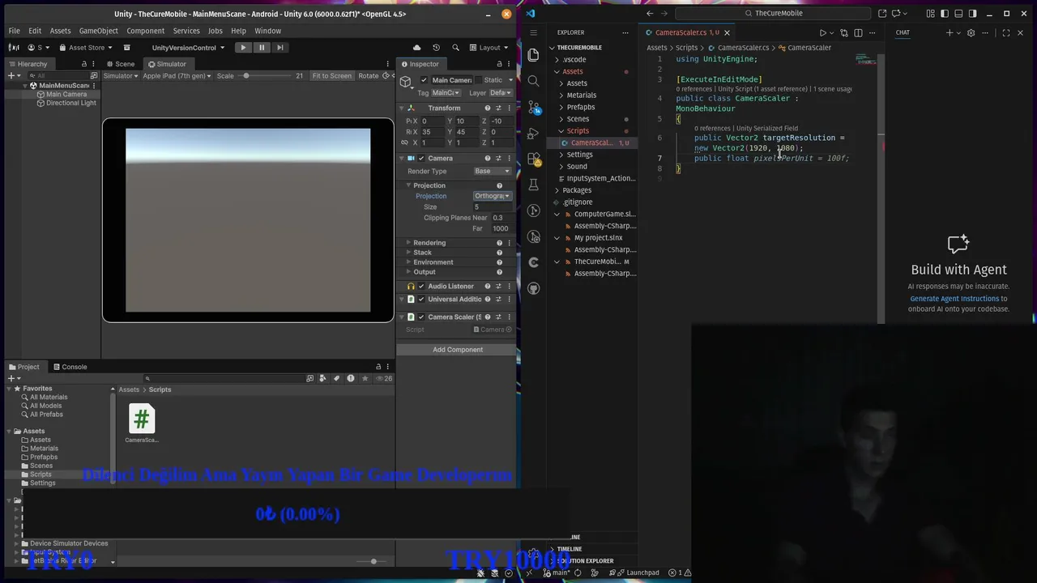Viewport: 1037px width, 583px height.
Task: Open the GameObject menu
Action: (98, 31)
